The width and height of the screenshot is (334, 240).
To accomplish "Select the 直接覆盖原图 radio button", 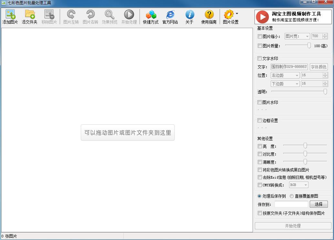I will [292, 196].
